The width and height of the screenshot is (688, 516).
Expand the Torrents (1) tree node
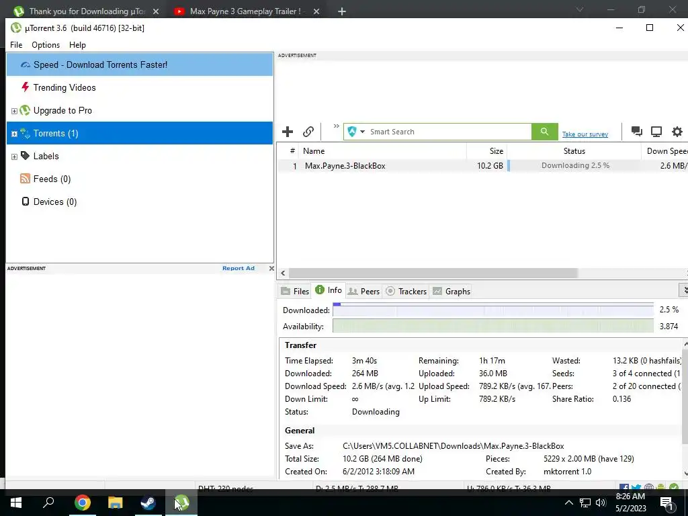[14, 134]
